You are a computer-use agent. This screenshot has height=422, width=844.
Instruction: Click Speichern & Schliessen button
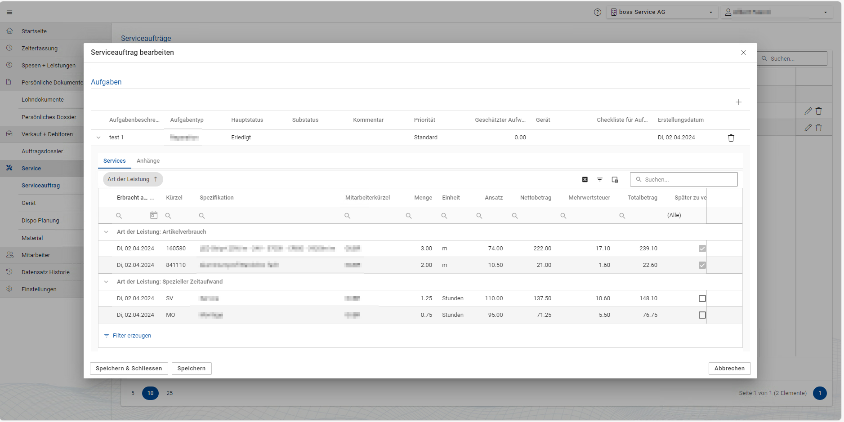pyautogui.click(x=129, y=369)
